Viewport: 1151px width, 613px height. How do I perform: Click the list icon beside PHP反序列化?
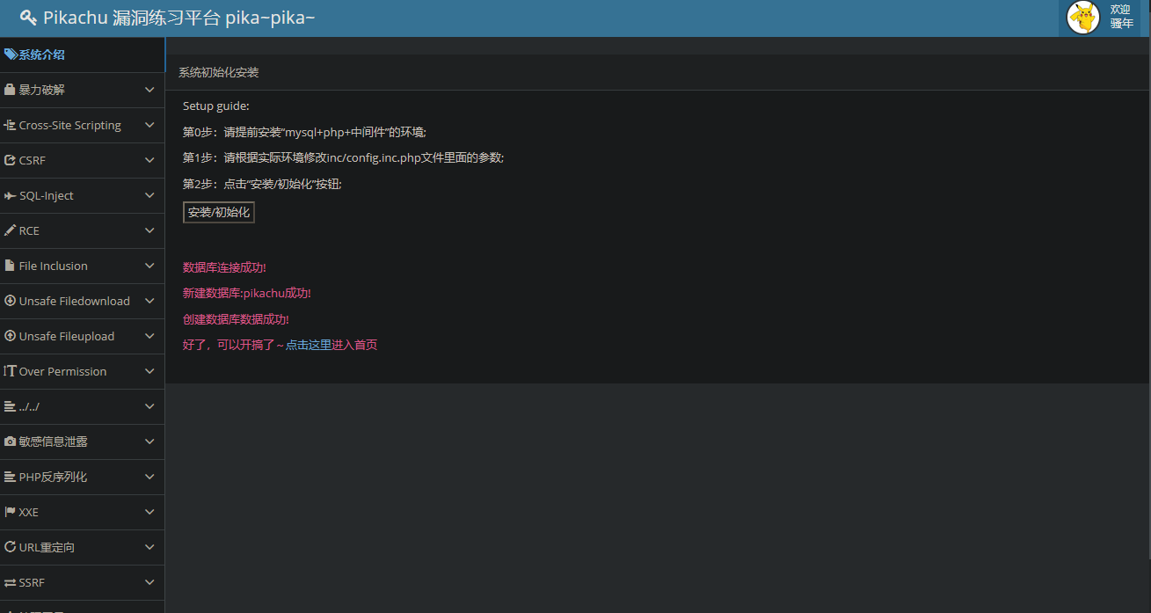pos(10,477)
